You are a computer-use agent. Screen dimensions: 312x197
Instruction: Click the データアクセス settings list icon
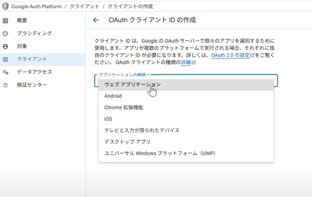5,72
